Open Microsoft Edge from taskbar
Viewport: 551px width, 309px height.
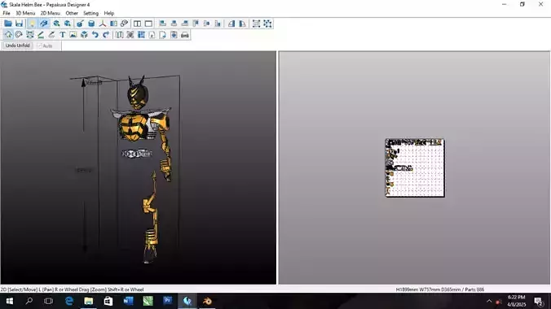point(69,301)
